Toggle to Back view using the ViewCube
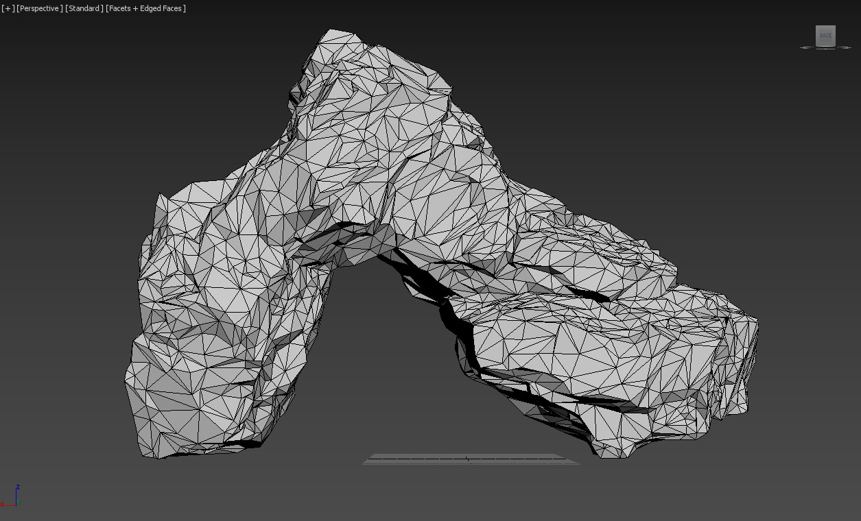Screen dimensions: 861x521 pyautogui.click(x=825, y=36)
